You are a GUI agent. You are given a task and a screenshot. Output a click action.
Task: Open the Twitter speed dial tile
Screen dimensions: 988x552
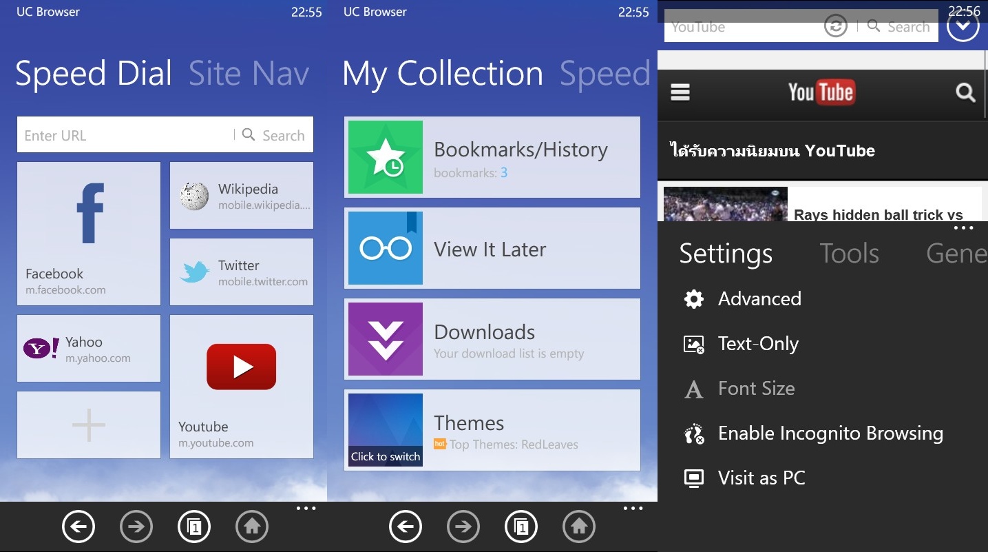242,272
